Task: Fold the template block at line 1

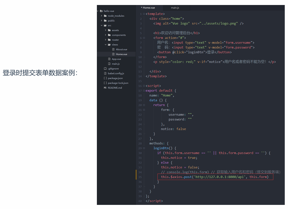Action: point(144,14)
